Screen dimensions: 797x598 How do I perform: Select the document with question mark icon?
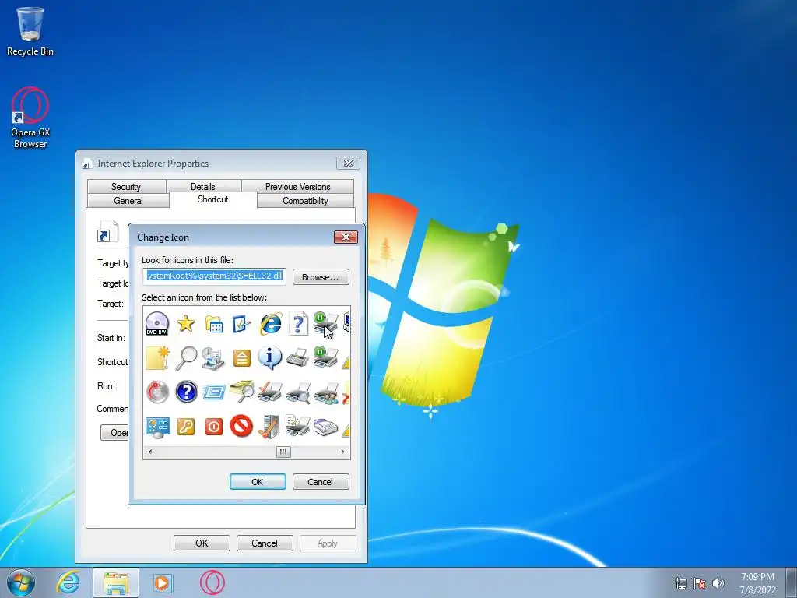pyautogui.click(x=298, y=323)
